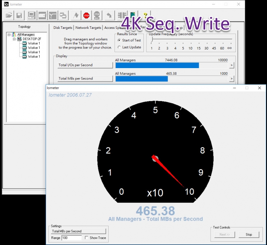Viewport: 267px width, 245px height.
Task: Change metric via Settings Total MBs per Second button
Action: 79,231
